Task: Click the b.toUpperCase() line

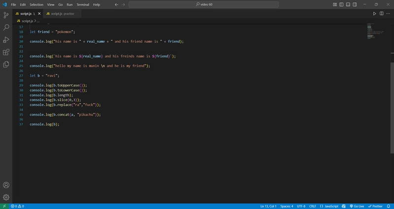Action: tap(58, 85)
